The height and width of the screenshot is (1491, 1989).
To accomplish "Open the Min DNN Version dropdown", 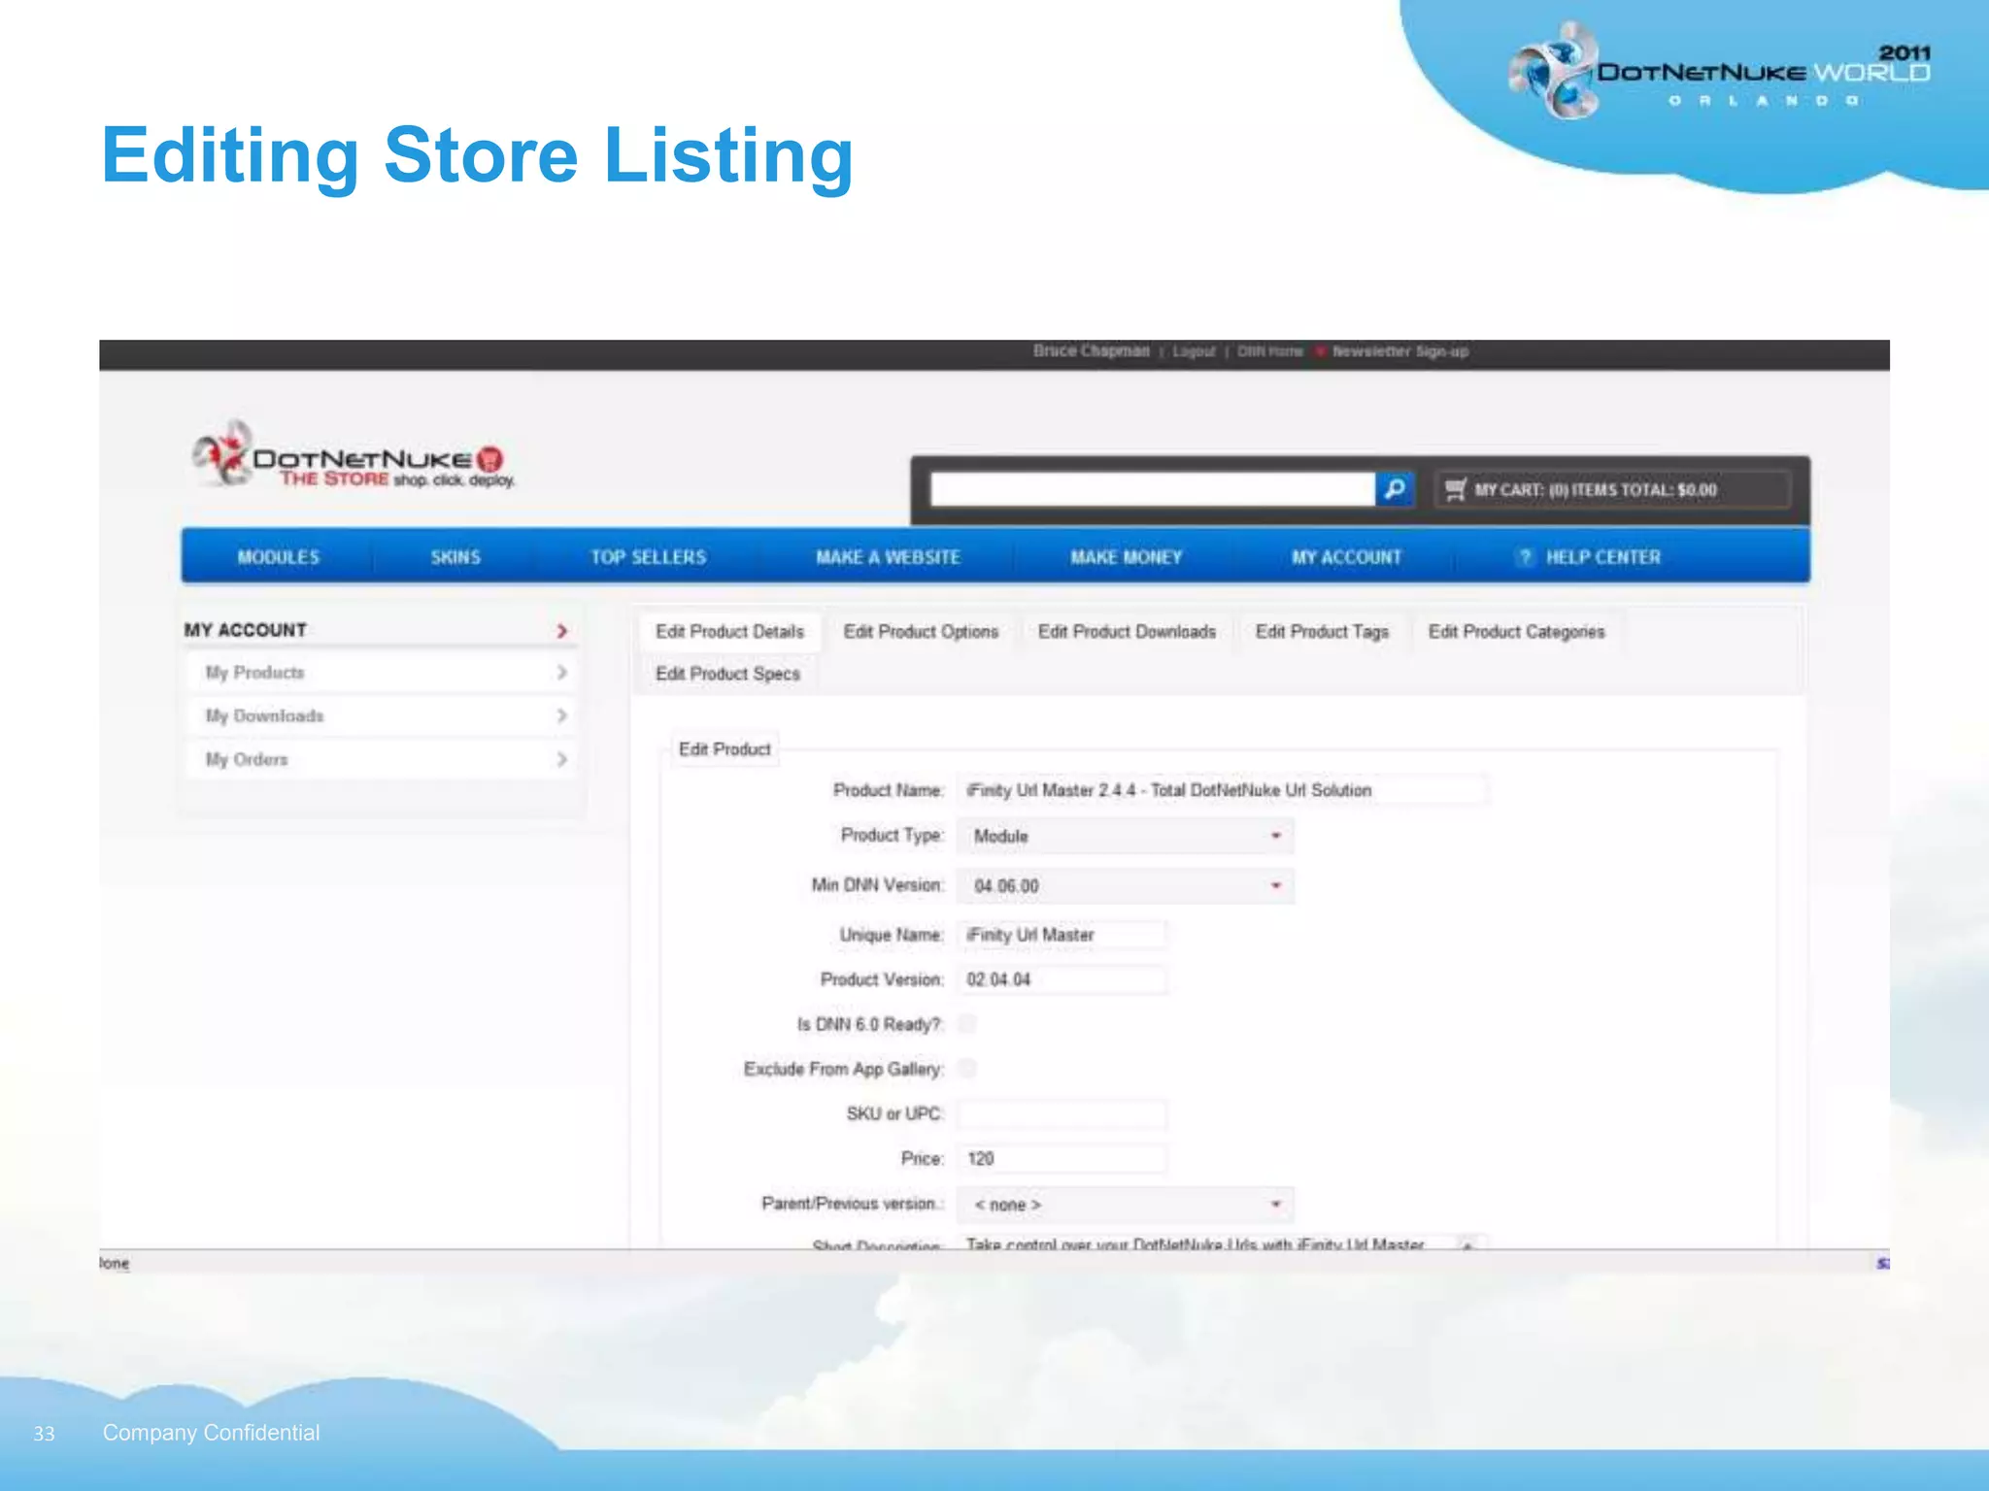I will click(1125, 886).
